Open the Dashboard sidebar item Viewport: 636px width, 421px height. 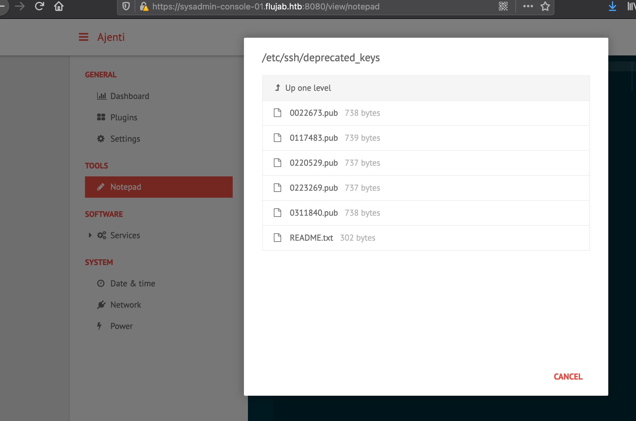129,96
